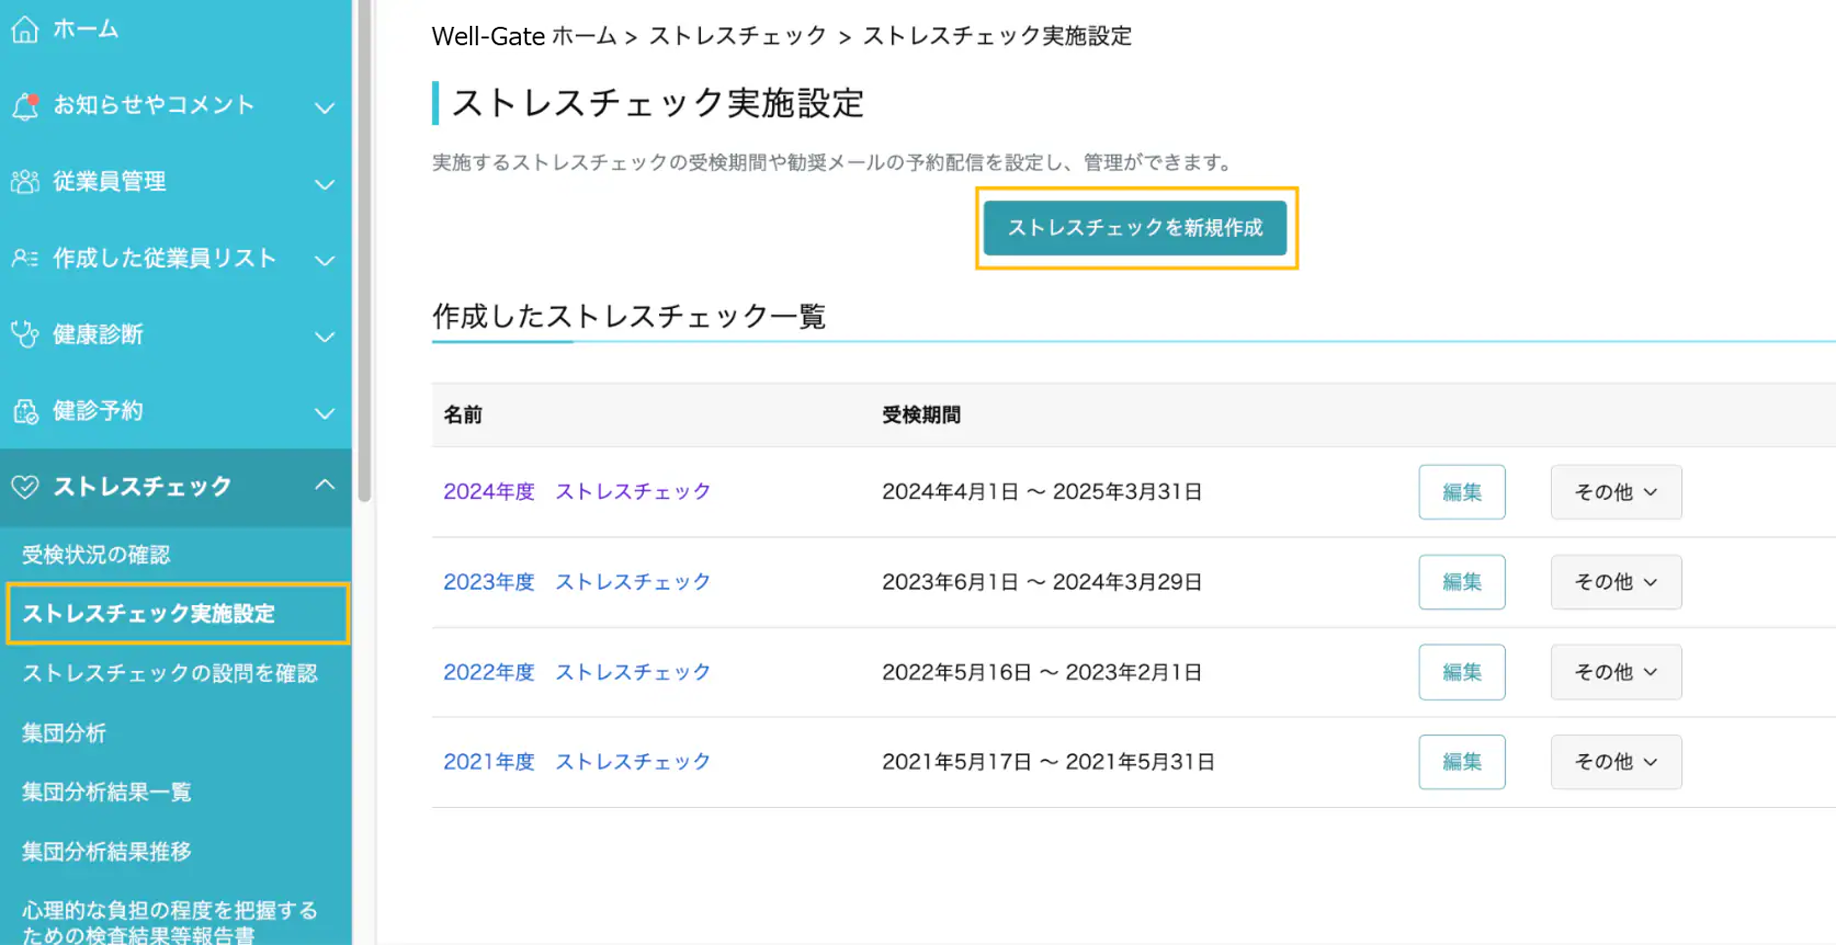The width and height of the screenshot is (1836, 945).
Task: Expand the 作成した従業員リスト chevron
Action: 325,261
